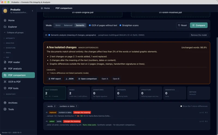The width and height of the screenshot is (218, 135).
Task: Select Balanced comparison mode
Action: pyautogui.click(x=68, y=25)
